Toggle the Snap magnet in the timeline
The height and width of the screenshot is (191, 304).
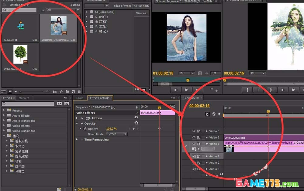click(208, 114)
